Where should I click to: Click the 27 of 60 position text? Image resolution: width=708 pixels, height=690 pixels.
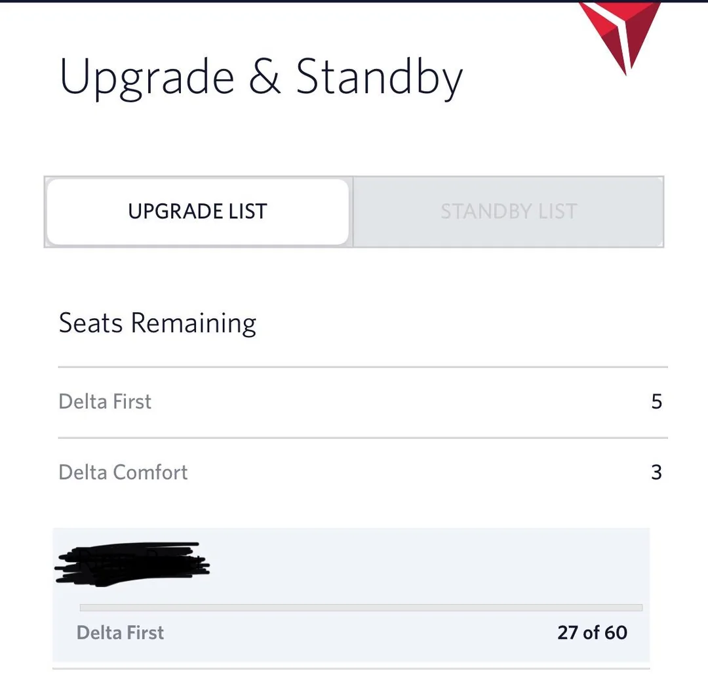pyautogui.click(x=592, y=633)
